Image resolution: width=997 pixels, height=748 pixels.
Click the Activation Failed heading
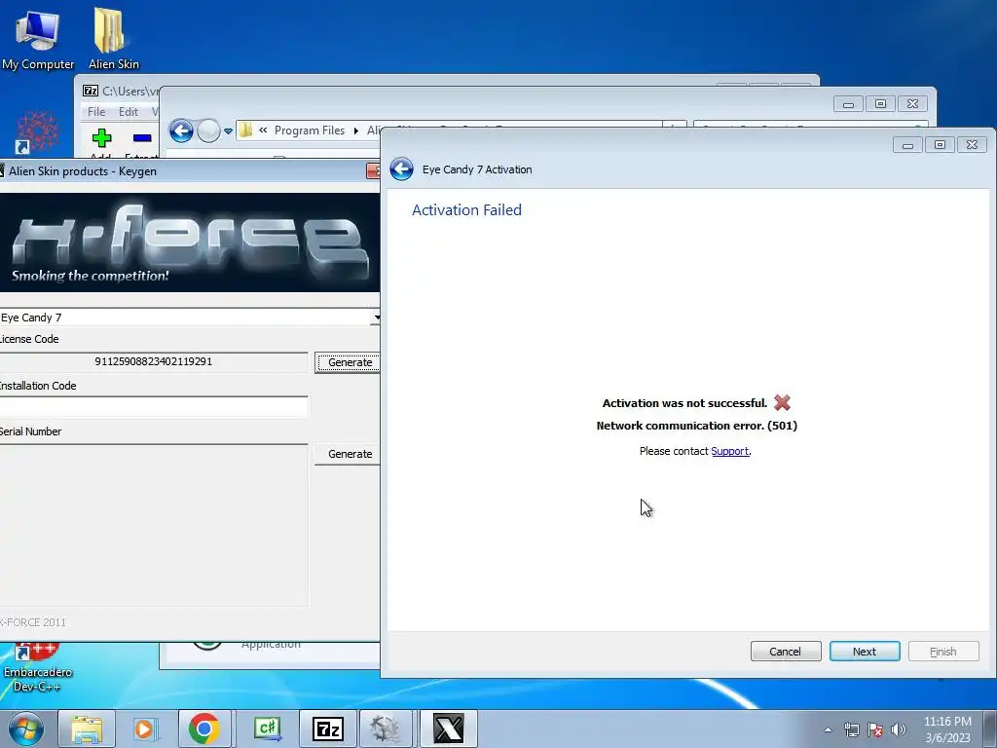click(x=466, y=210)
